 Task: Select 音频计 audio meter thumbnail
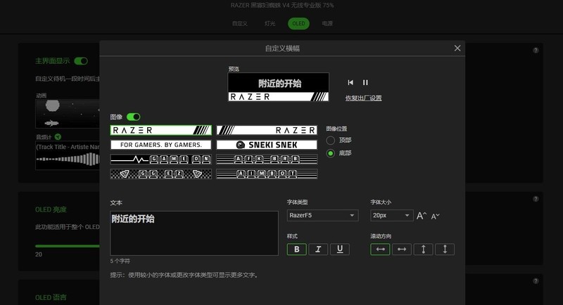click(67, 156)
